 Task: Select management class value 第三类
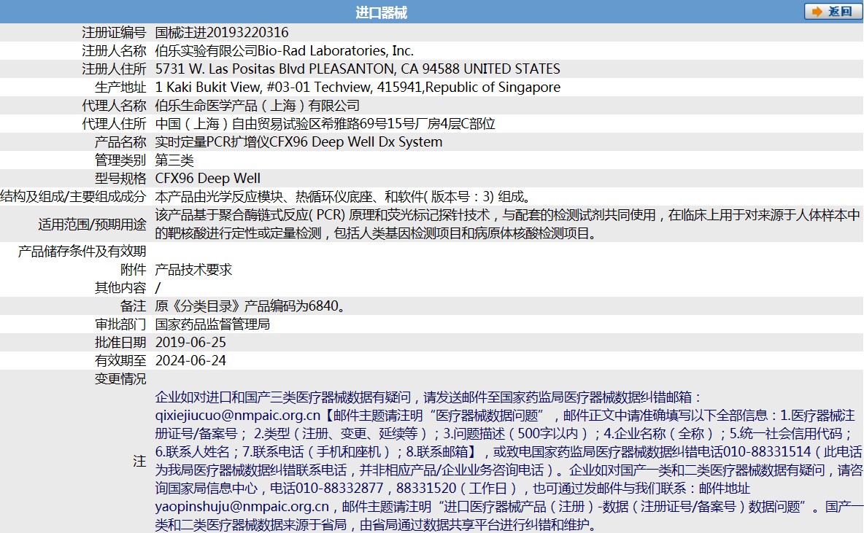tap(174, 160)
